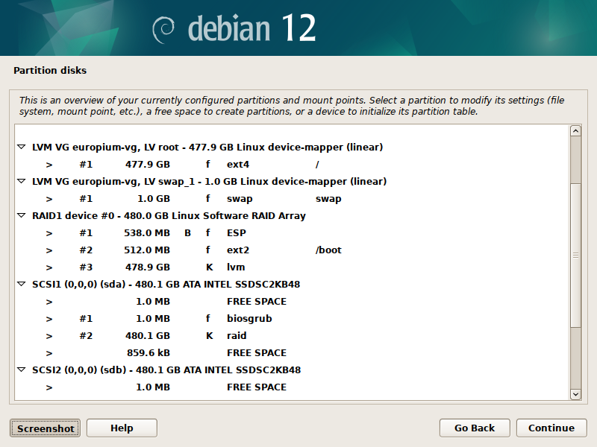Select the 538.0 MB ESP partition
The height and width of the screenshot is (447, 597).
coord(187,233)
